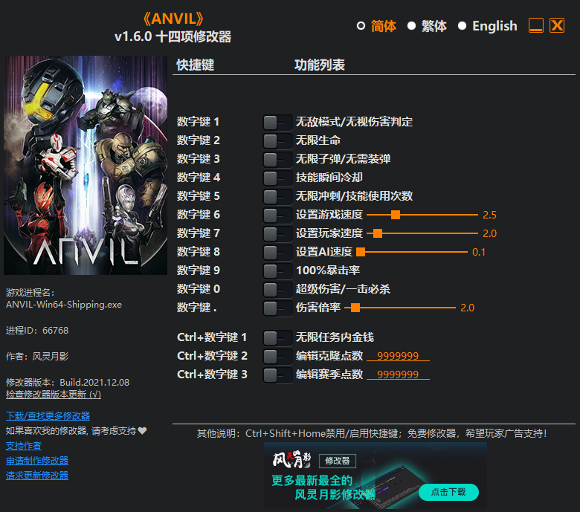Screen dimensions: 580x512
Task: Click the 风灵月影 logo in the banner
Action: tap(291, 459)
